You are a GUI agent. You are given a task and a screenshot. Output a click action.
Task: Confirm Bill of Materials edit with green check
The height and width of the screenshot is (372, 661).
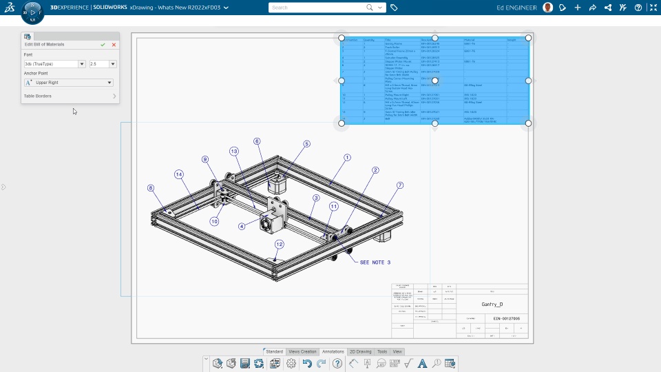103,45
